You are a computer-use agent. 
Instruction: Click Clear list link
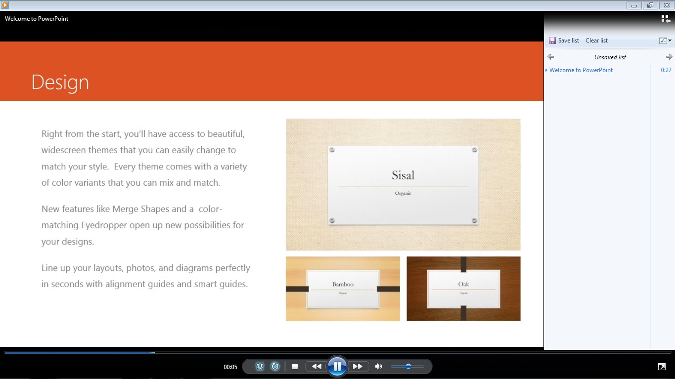(x=596, y=41)
